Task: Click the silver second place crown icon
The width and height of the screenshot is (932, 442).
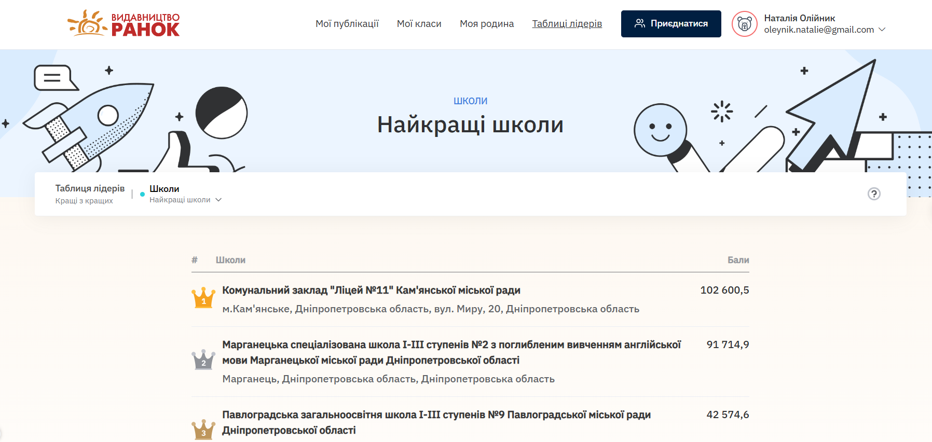Action: (x=203, y=360)
